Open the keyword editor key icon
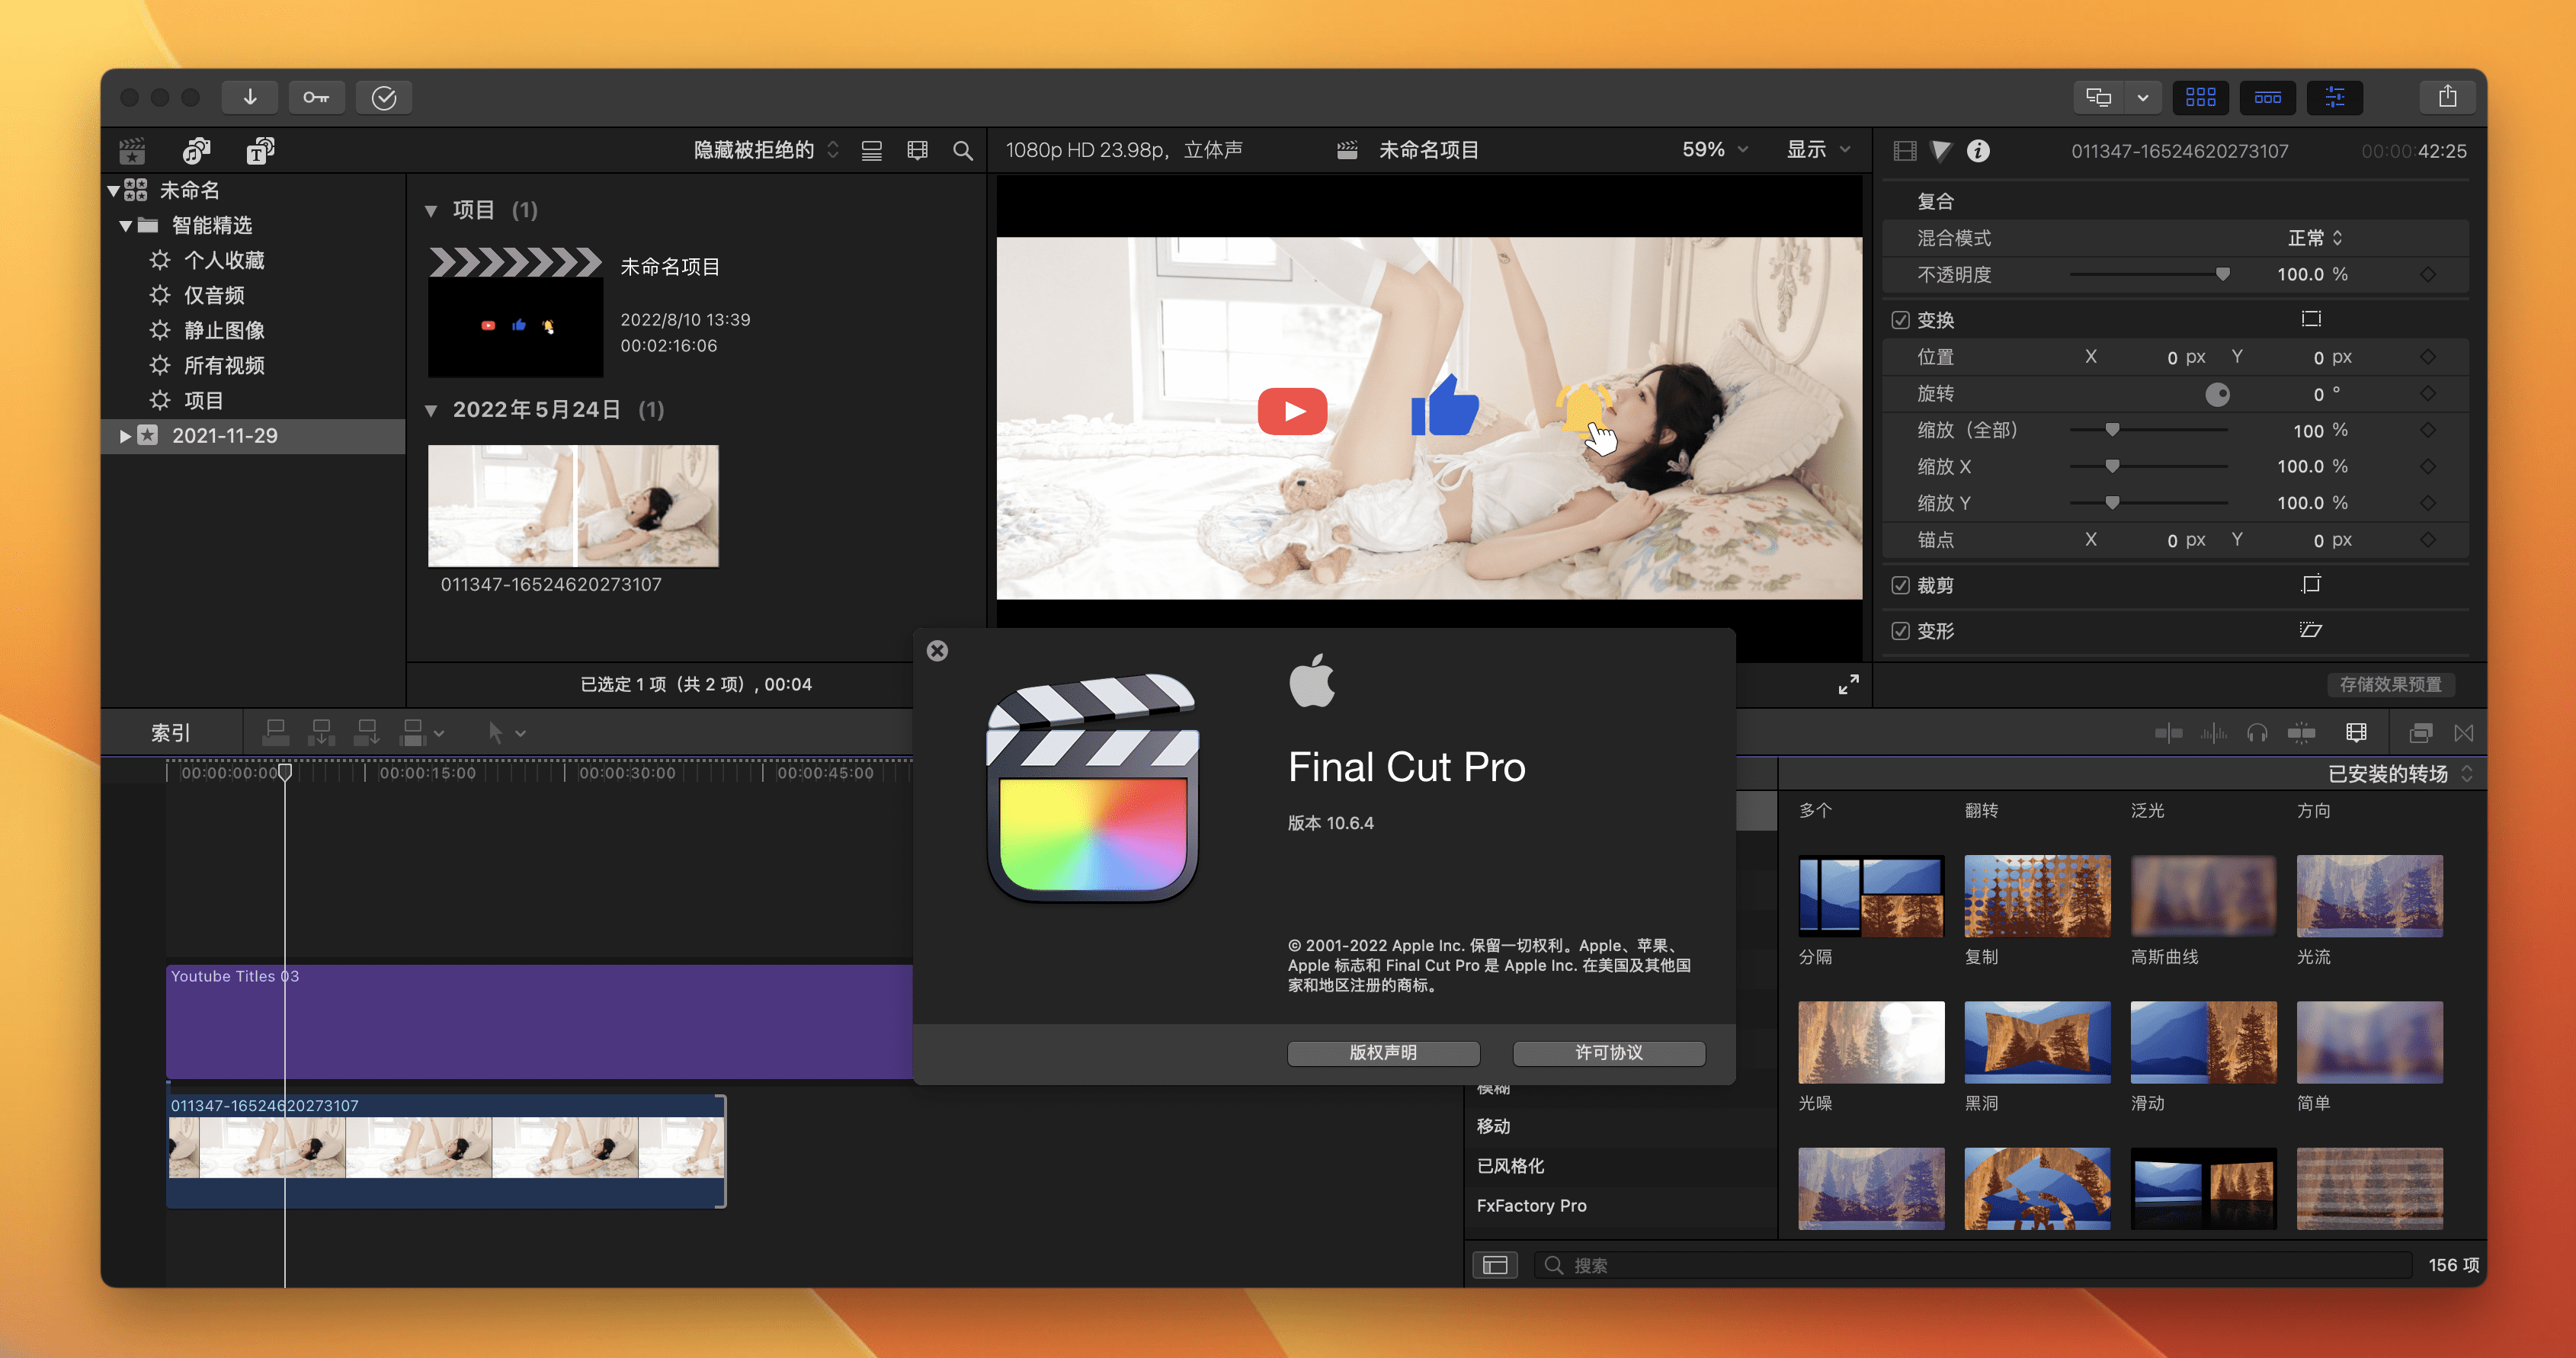The image size is (2576, 1358). [316, 97]
